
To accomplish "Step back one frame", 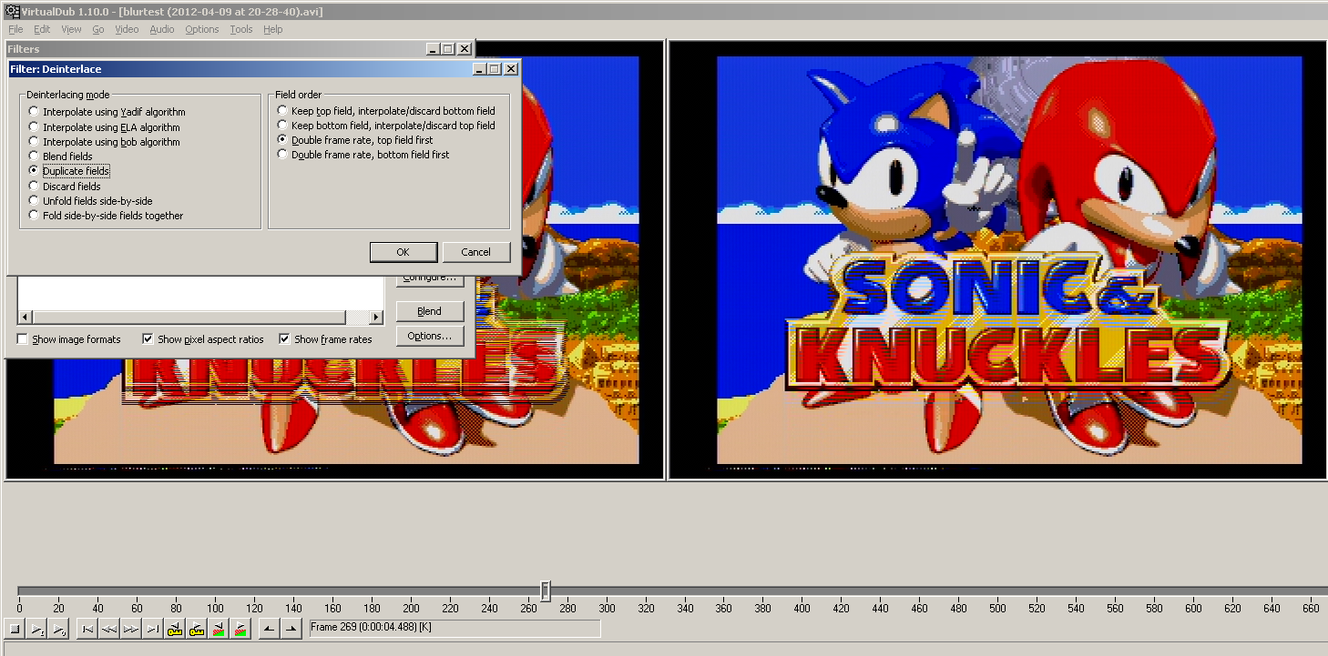I will 109,629.
